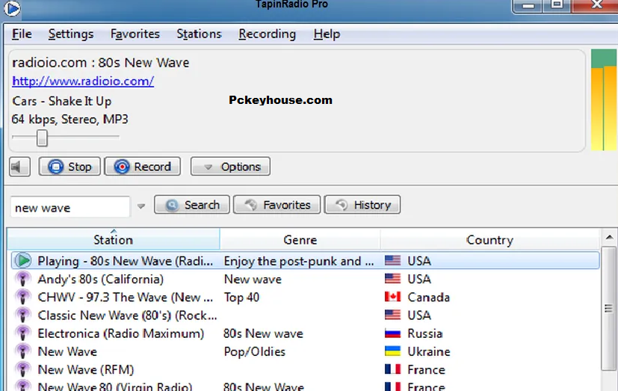
Task: Click the Canada flag icon
Action: (x=392, y=297)
